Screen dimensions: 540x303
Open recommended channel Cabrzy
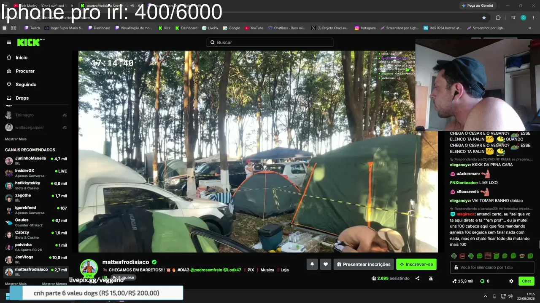[36, 234]
